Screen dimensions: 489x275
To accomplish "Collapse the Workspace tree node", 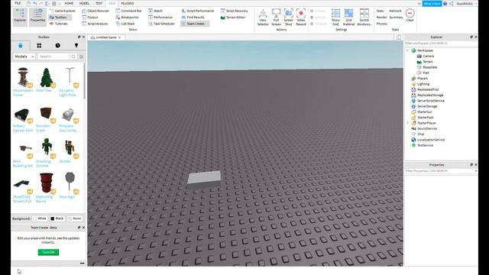I will [407, 50].
